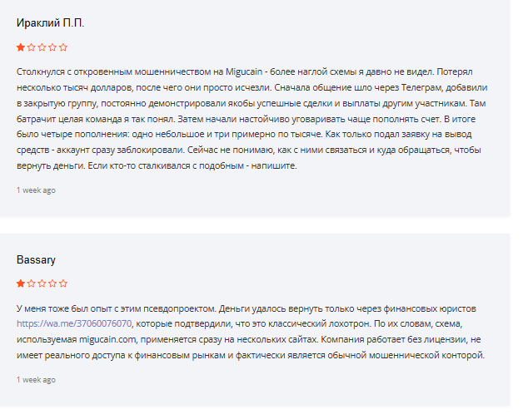Click the '1 week ago' timestamp under Ираклий's review
528x419 pixels.
(x=36, y=190)
